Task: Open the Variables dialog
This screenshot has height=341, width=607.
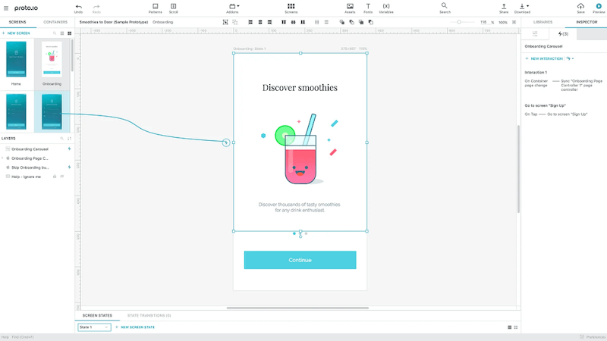Action: point(386,6)
